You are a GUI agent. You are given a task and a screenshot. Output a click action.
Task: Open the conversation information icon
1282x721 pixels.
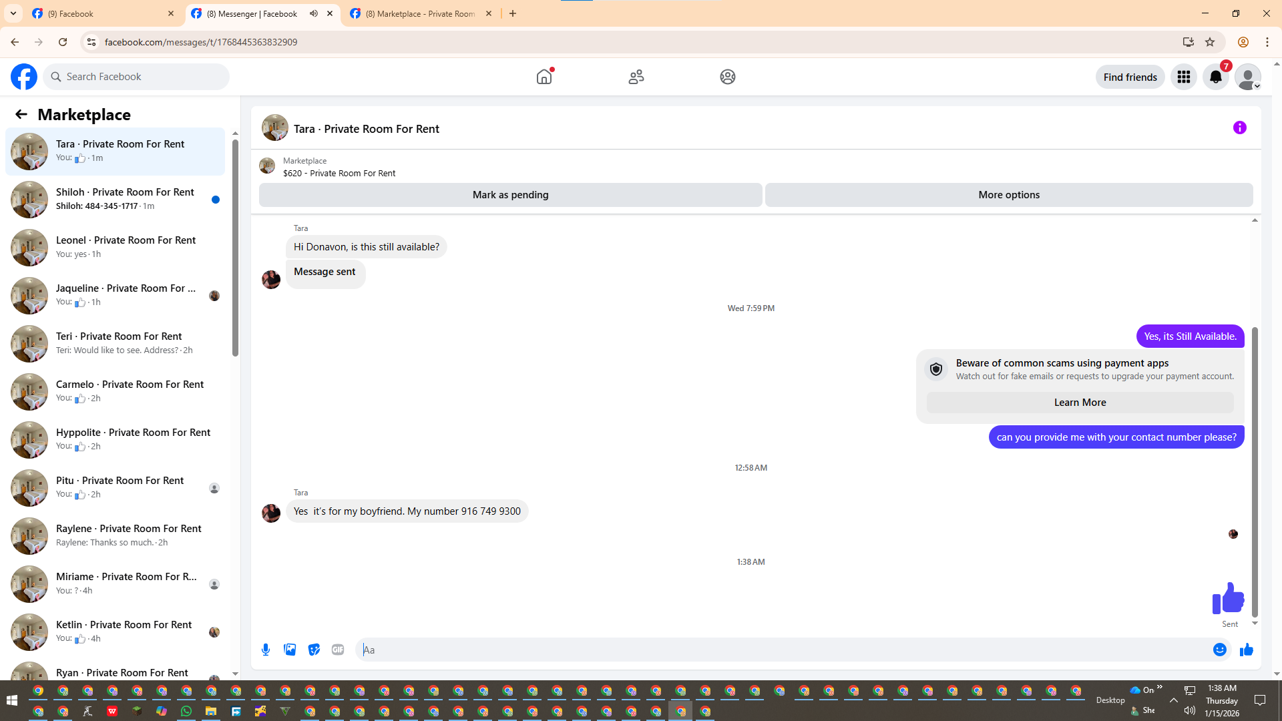coord(1239,128)
